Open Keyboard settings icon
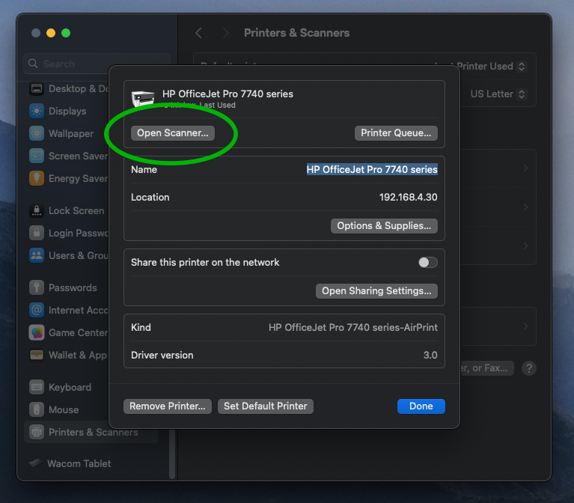 pos(37,387)
